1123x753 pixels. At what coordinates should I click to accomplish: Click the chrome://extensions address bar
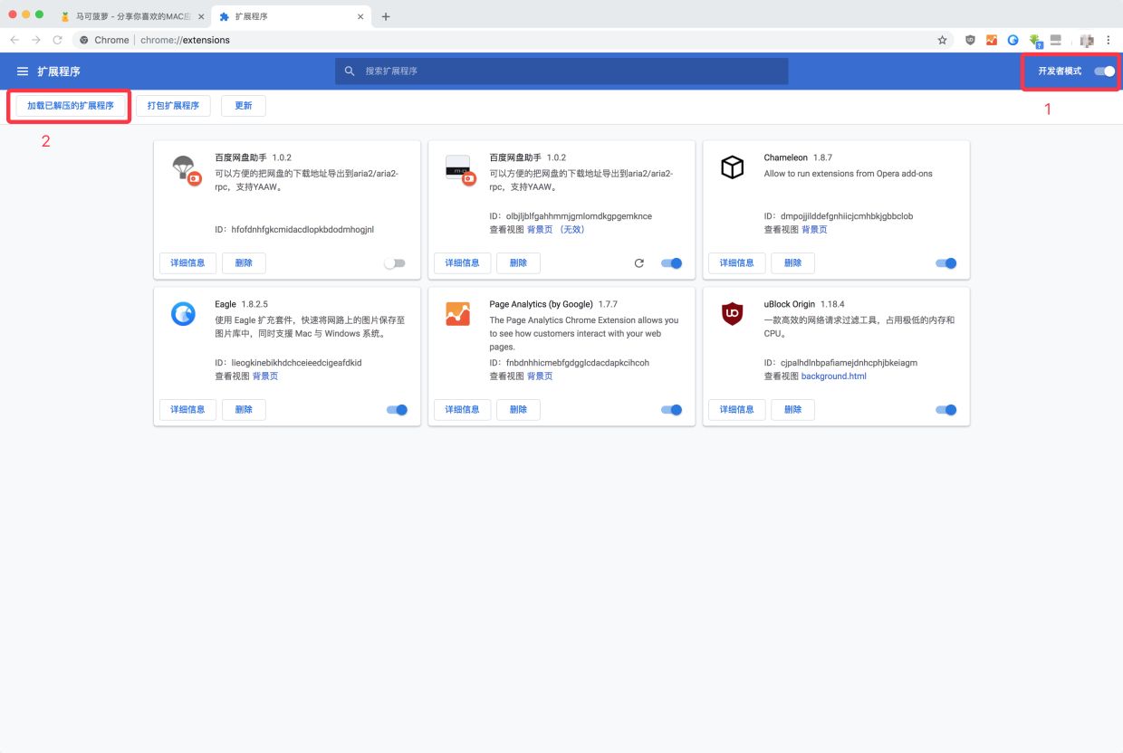click(514, 40)
